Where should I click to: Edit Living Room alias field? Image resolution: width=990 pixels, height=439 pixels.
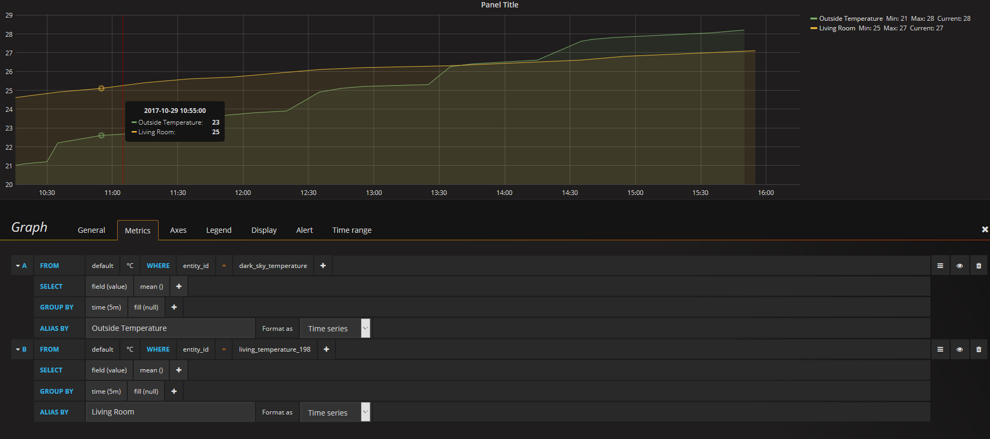(x=170, y=412)
